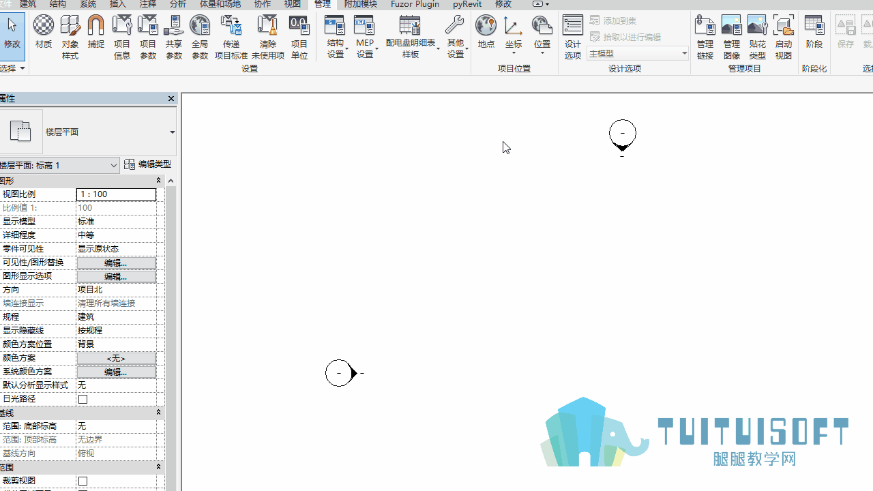Image resolution: width=873 pixels, height=491 pixels.
Task: Open 项目单位 project units settings
Action: pos(299,38)
